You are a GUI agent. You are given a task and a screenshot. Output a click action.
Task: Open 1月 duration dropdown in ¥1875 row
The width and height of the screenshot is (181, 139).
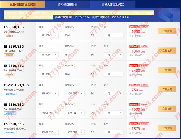coord(114,132)
